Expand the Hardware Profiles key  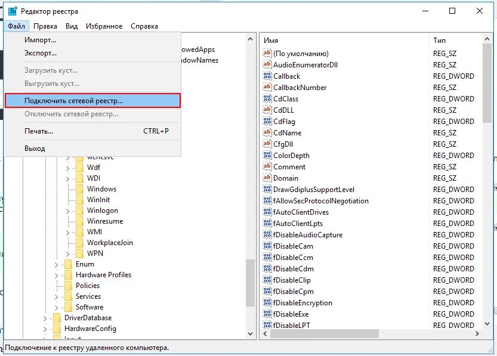point(56,275)
